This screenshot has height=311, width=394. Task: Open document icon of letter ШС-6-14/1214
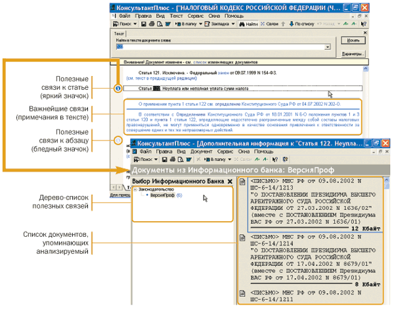[x=242, y=238]
